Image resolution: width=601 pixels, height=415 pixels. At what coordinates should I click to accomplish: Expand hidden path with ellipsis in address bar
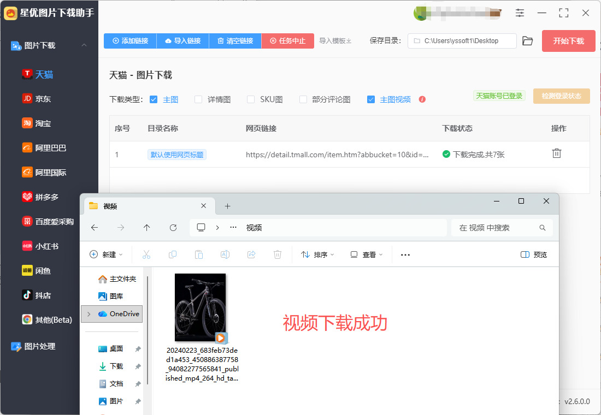pyautogui.click(x=233, y=228)
